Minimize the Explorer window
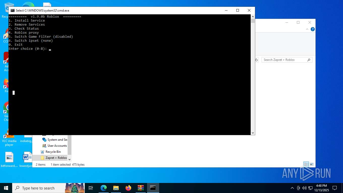Viewport: 343px width, 193px height. click(287, 22)
